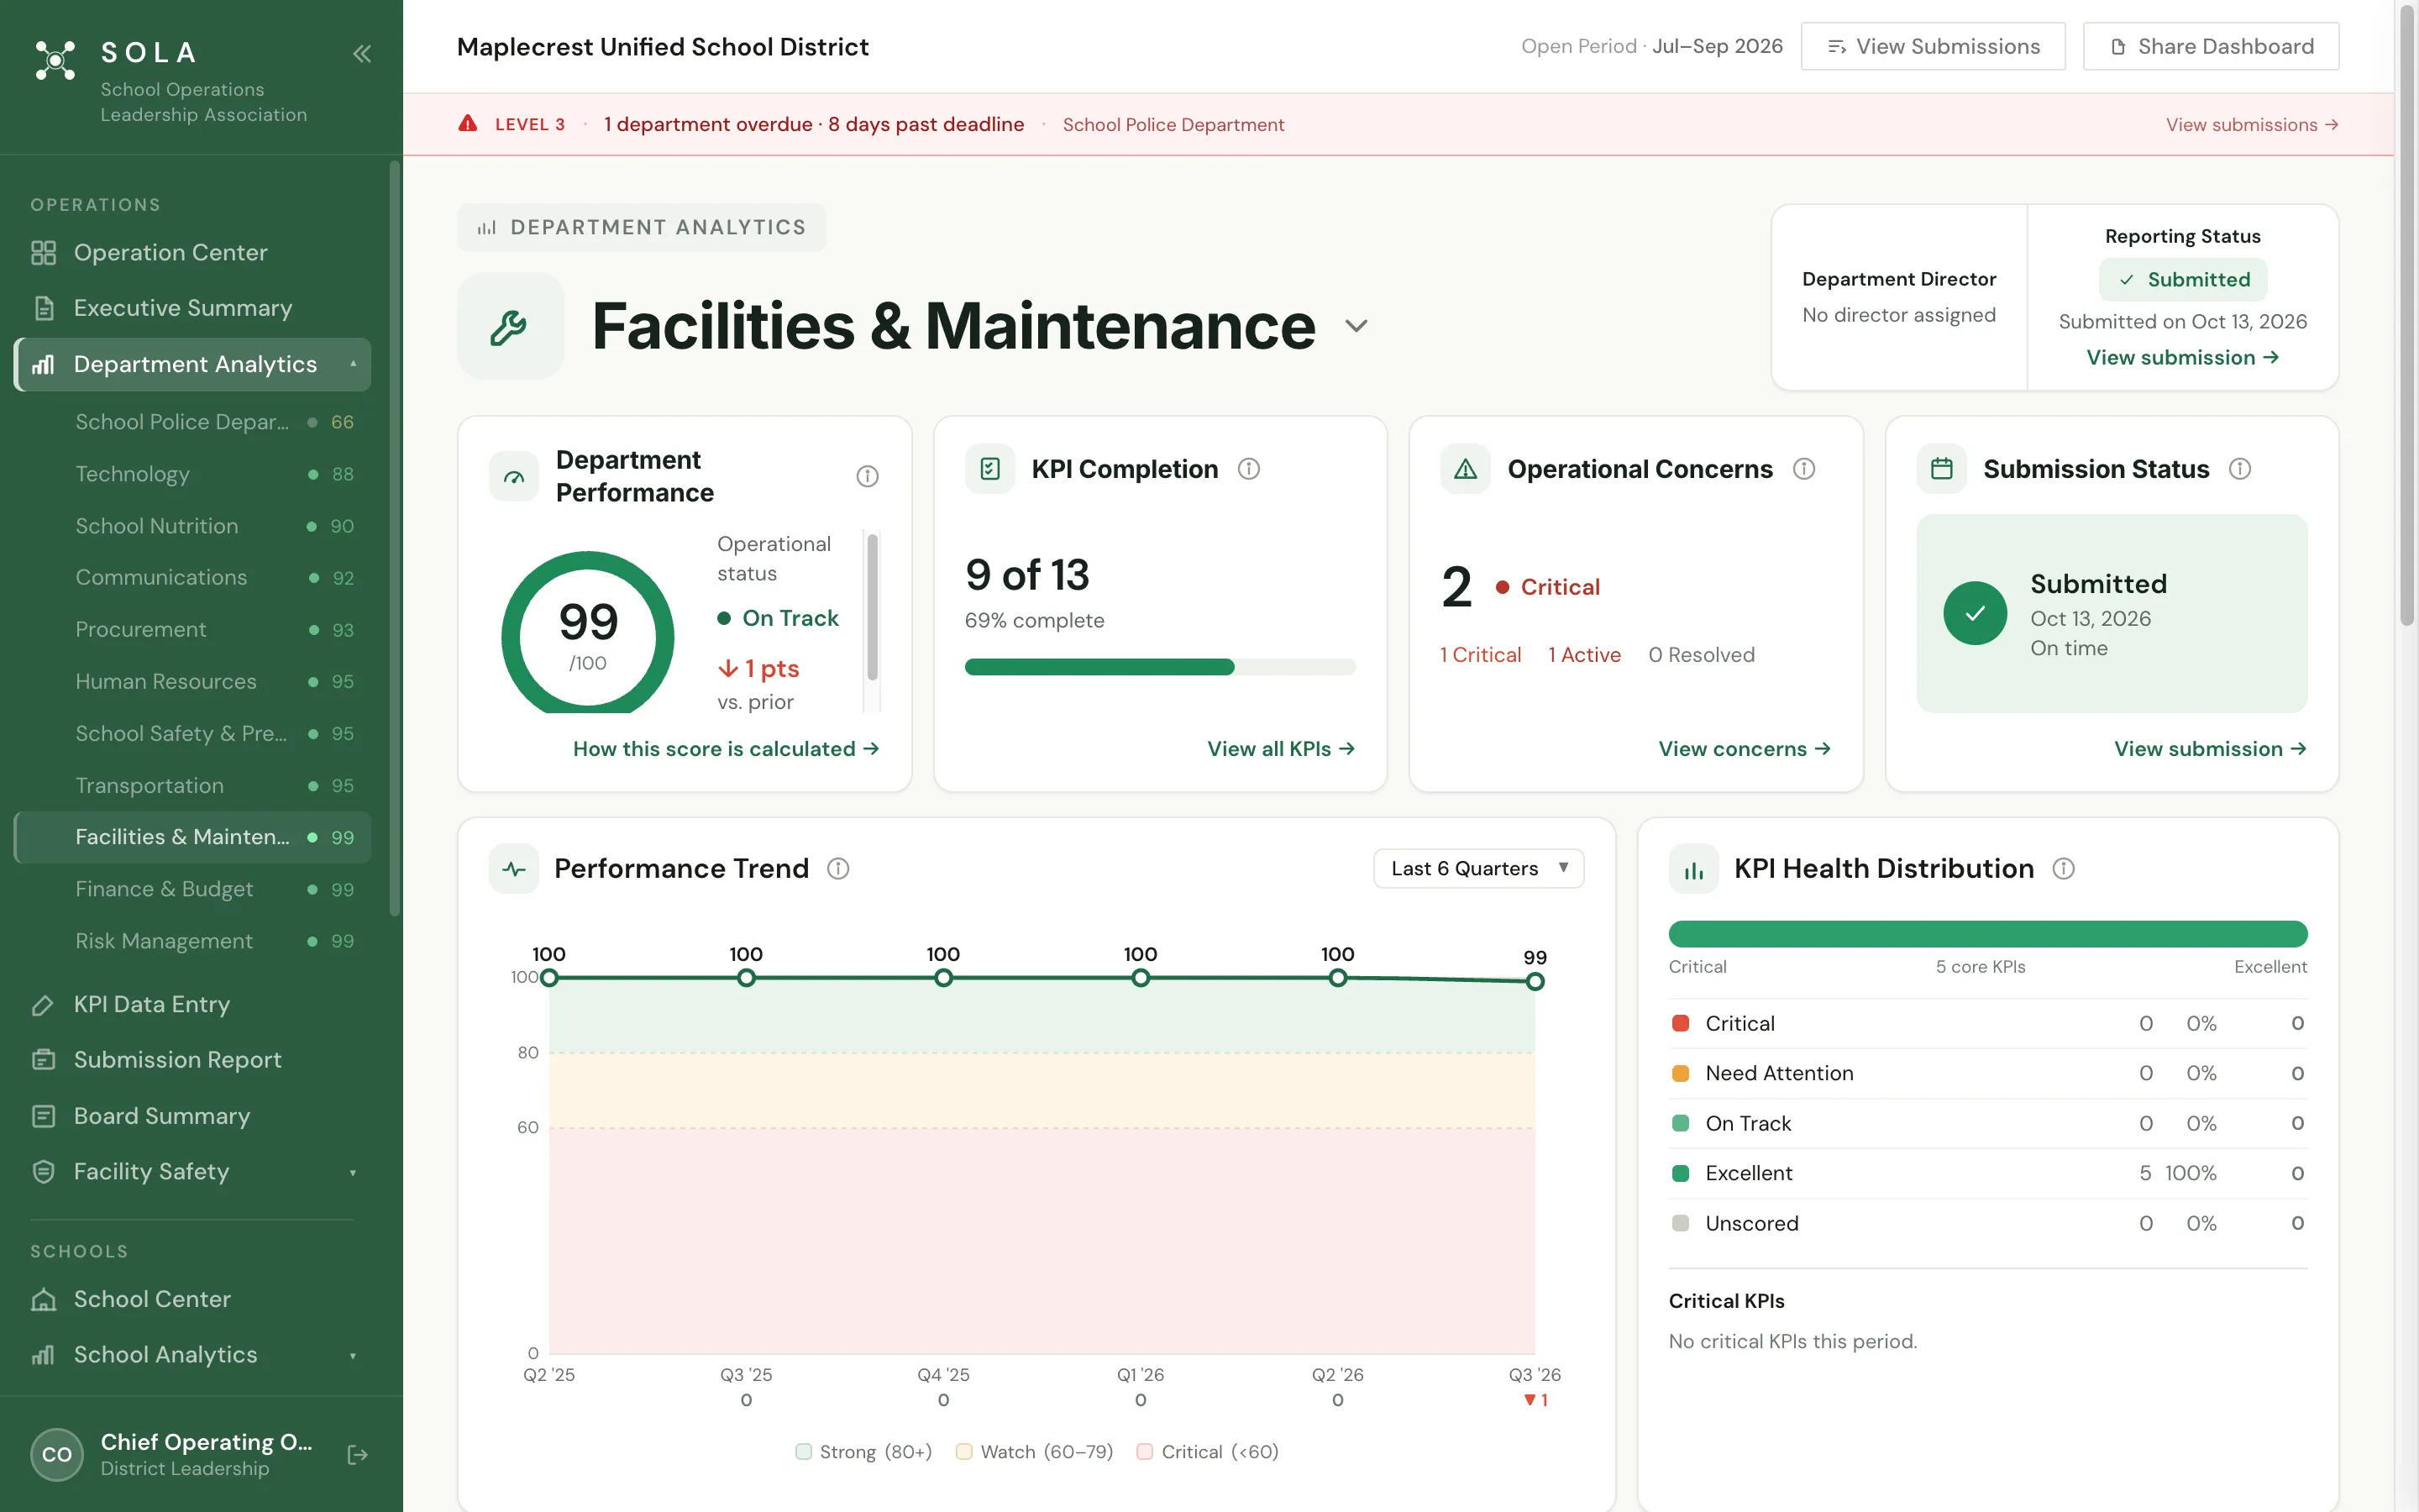Screen dimensions: 2419x1512
Task: Click the Q2 '25 data point on trend chart
Action: click(548, 978)
